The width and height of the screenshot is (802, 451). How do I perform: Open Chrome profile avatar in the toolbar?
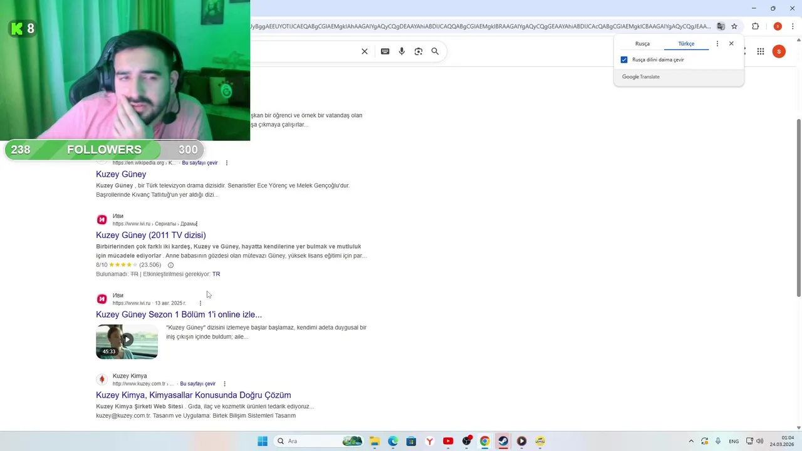(x=778, y=26)
